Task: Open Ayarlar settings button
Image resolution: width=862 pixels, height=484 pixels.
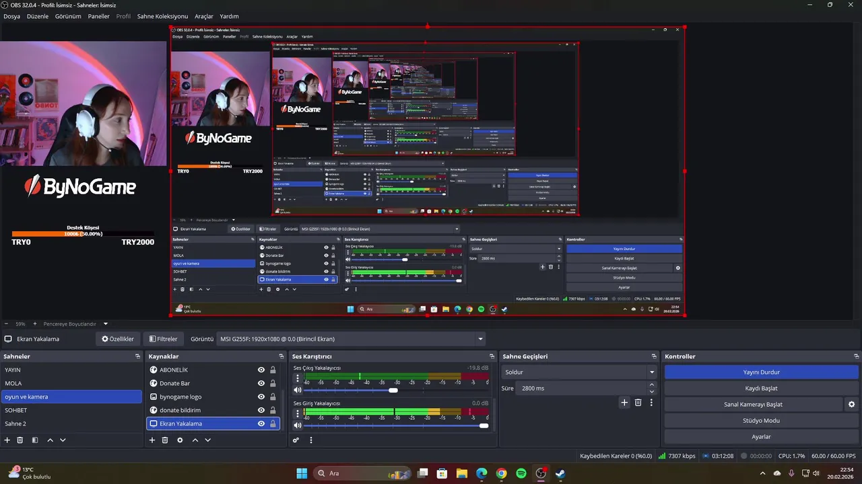Action: click(761, 437)
